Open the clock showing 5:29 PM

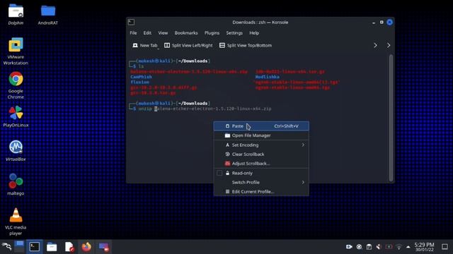point(424,247)
